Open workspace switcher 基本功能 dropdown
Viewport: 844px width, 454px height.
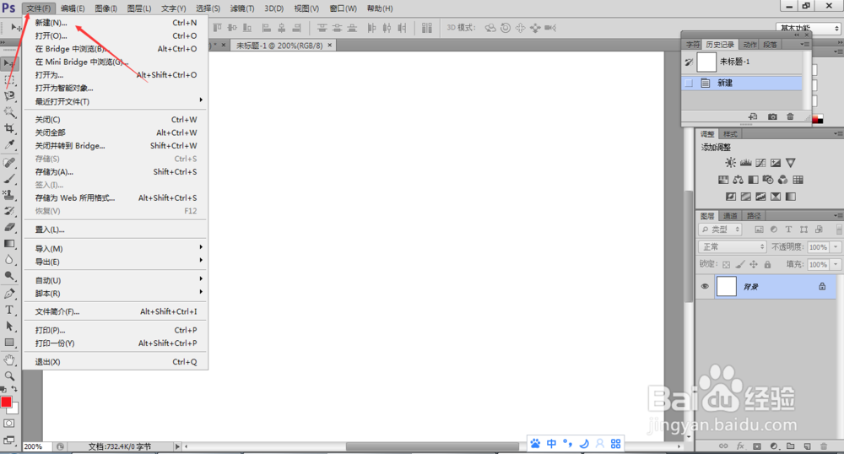(x=809, y=28)
